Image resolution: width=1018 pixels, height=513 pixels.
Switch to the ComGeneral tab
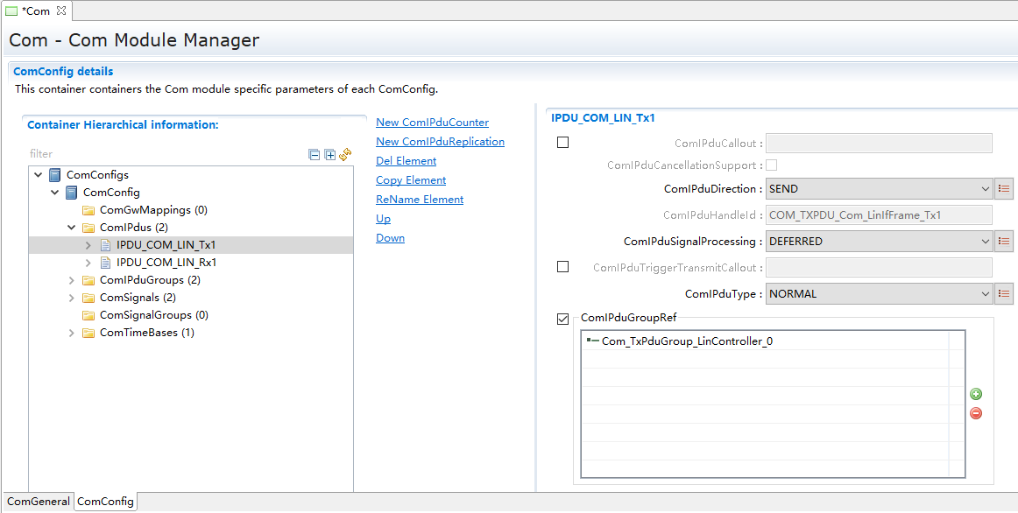click(38, 502)
